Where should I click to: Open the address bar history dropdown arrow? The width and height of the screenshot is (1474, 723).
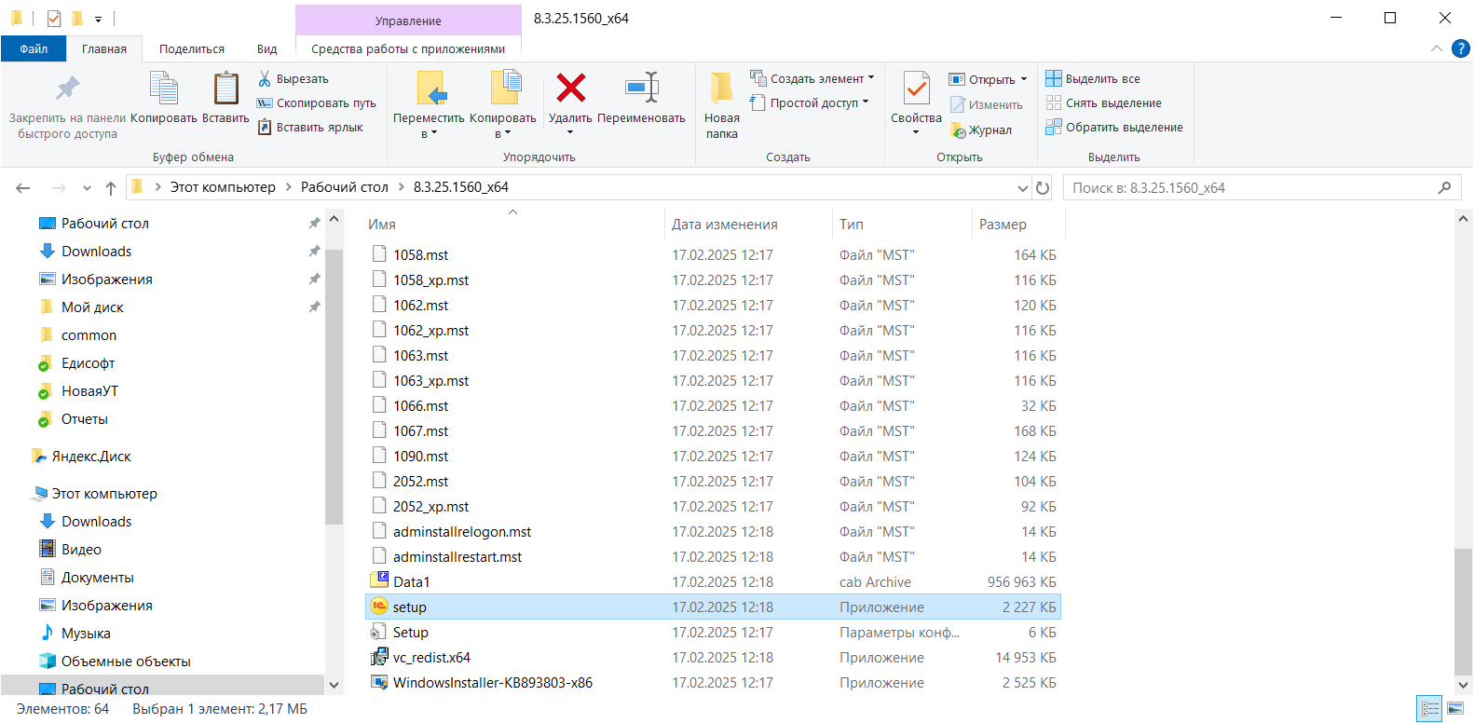tap(1022, 188)
